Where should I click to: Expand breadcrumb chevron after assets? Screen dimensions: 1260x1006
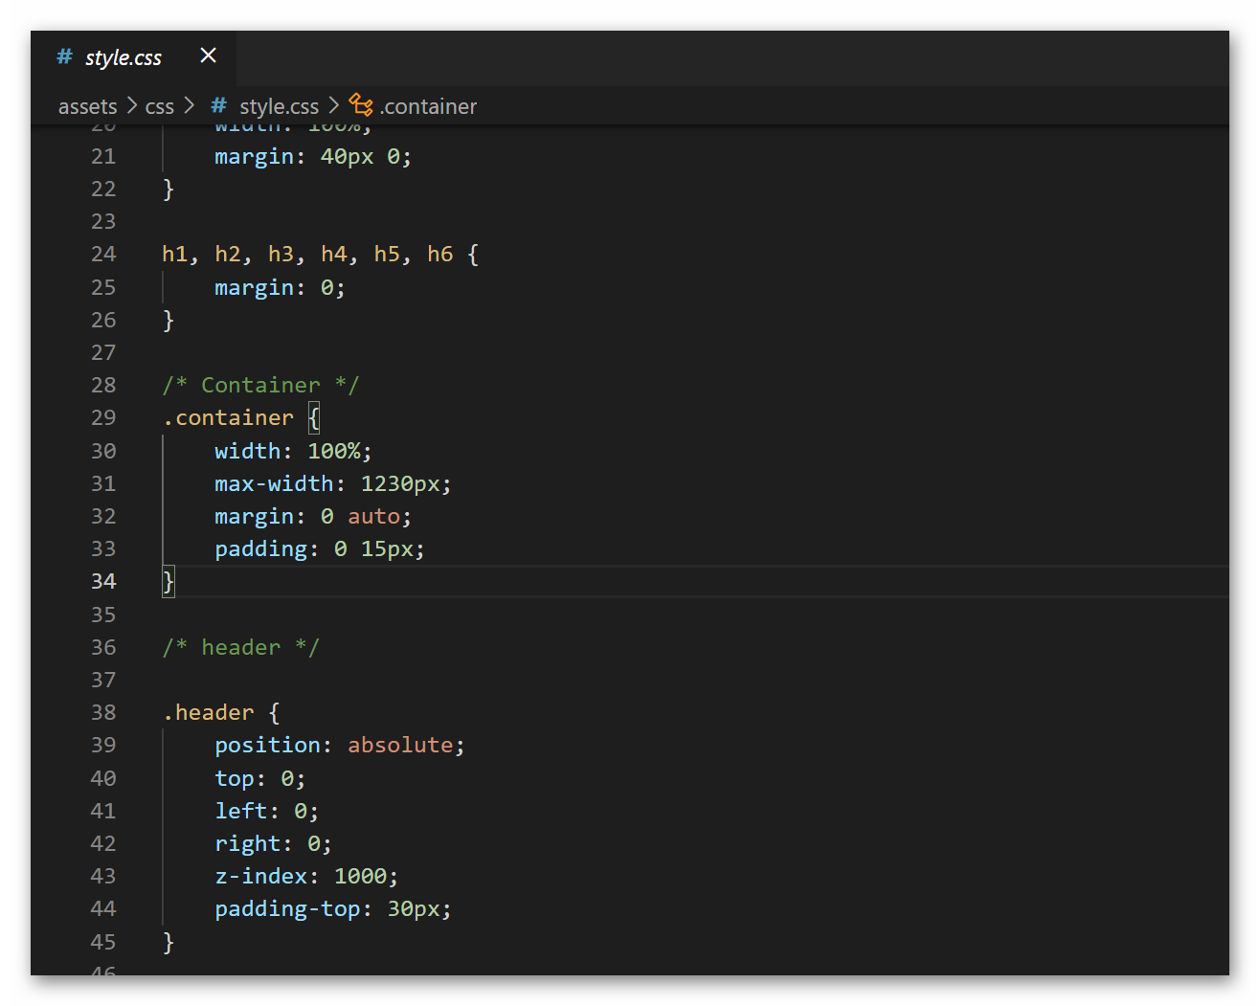pos(132,105)
